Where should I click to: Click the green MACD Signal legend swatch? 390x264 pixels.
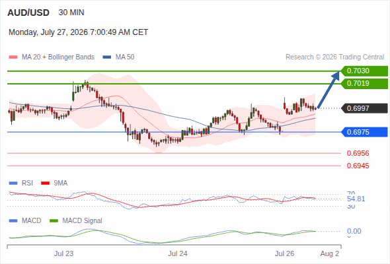tap(54, 221)
